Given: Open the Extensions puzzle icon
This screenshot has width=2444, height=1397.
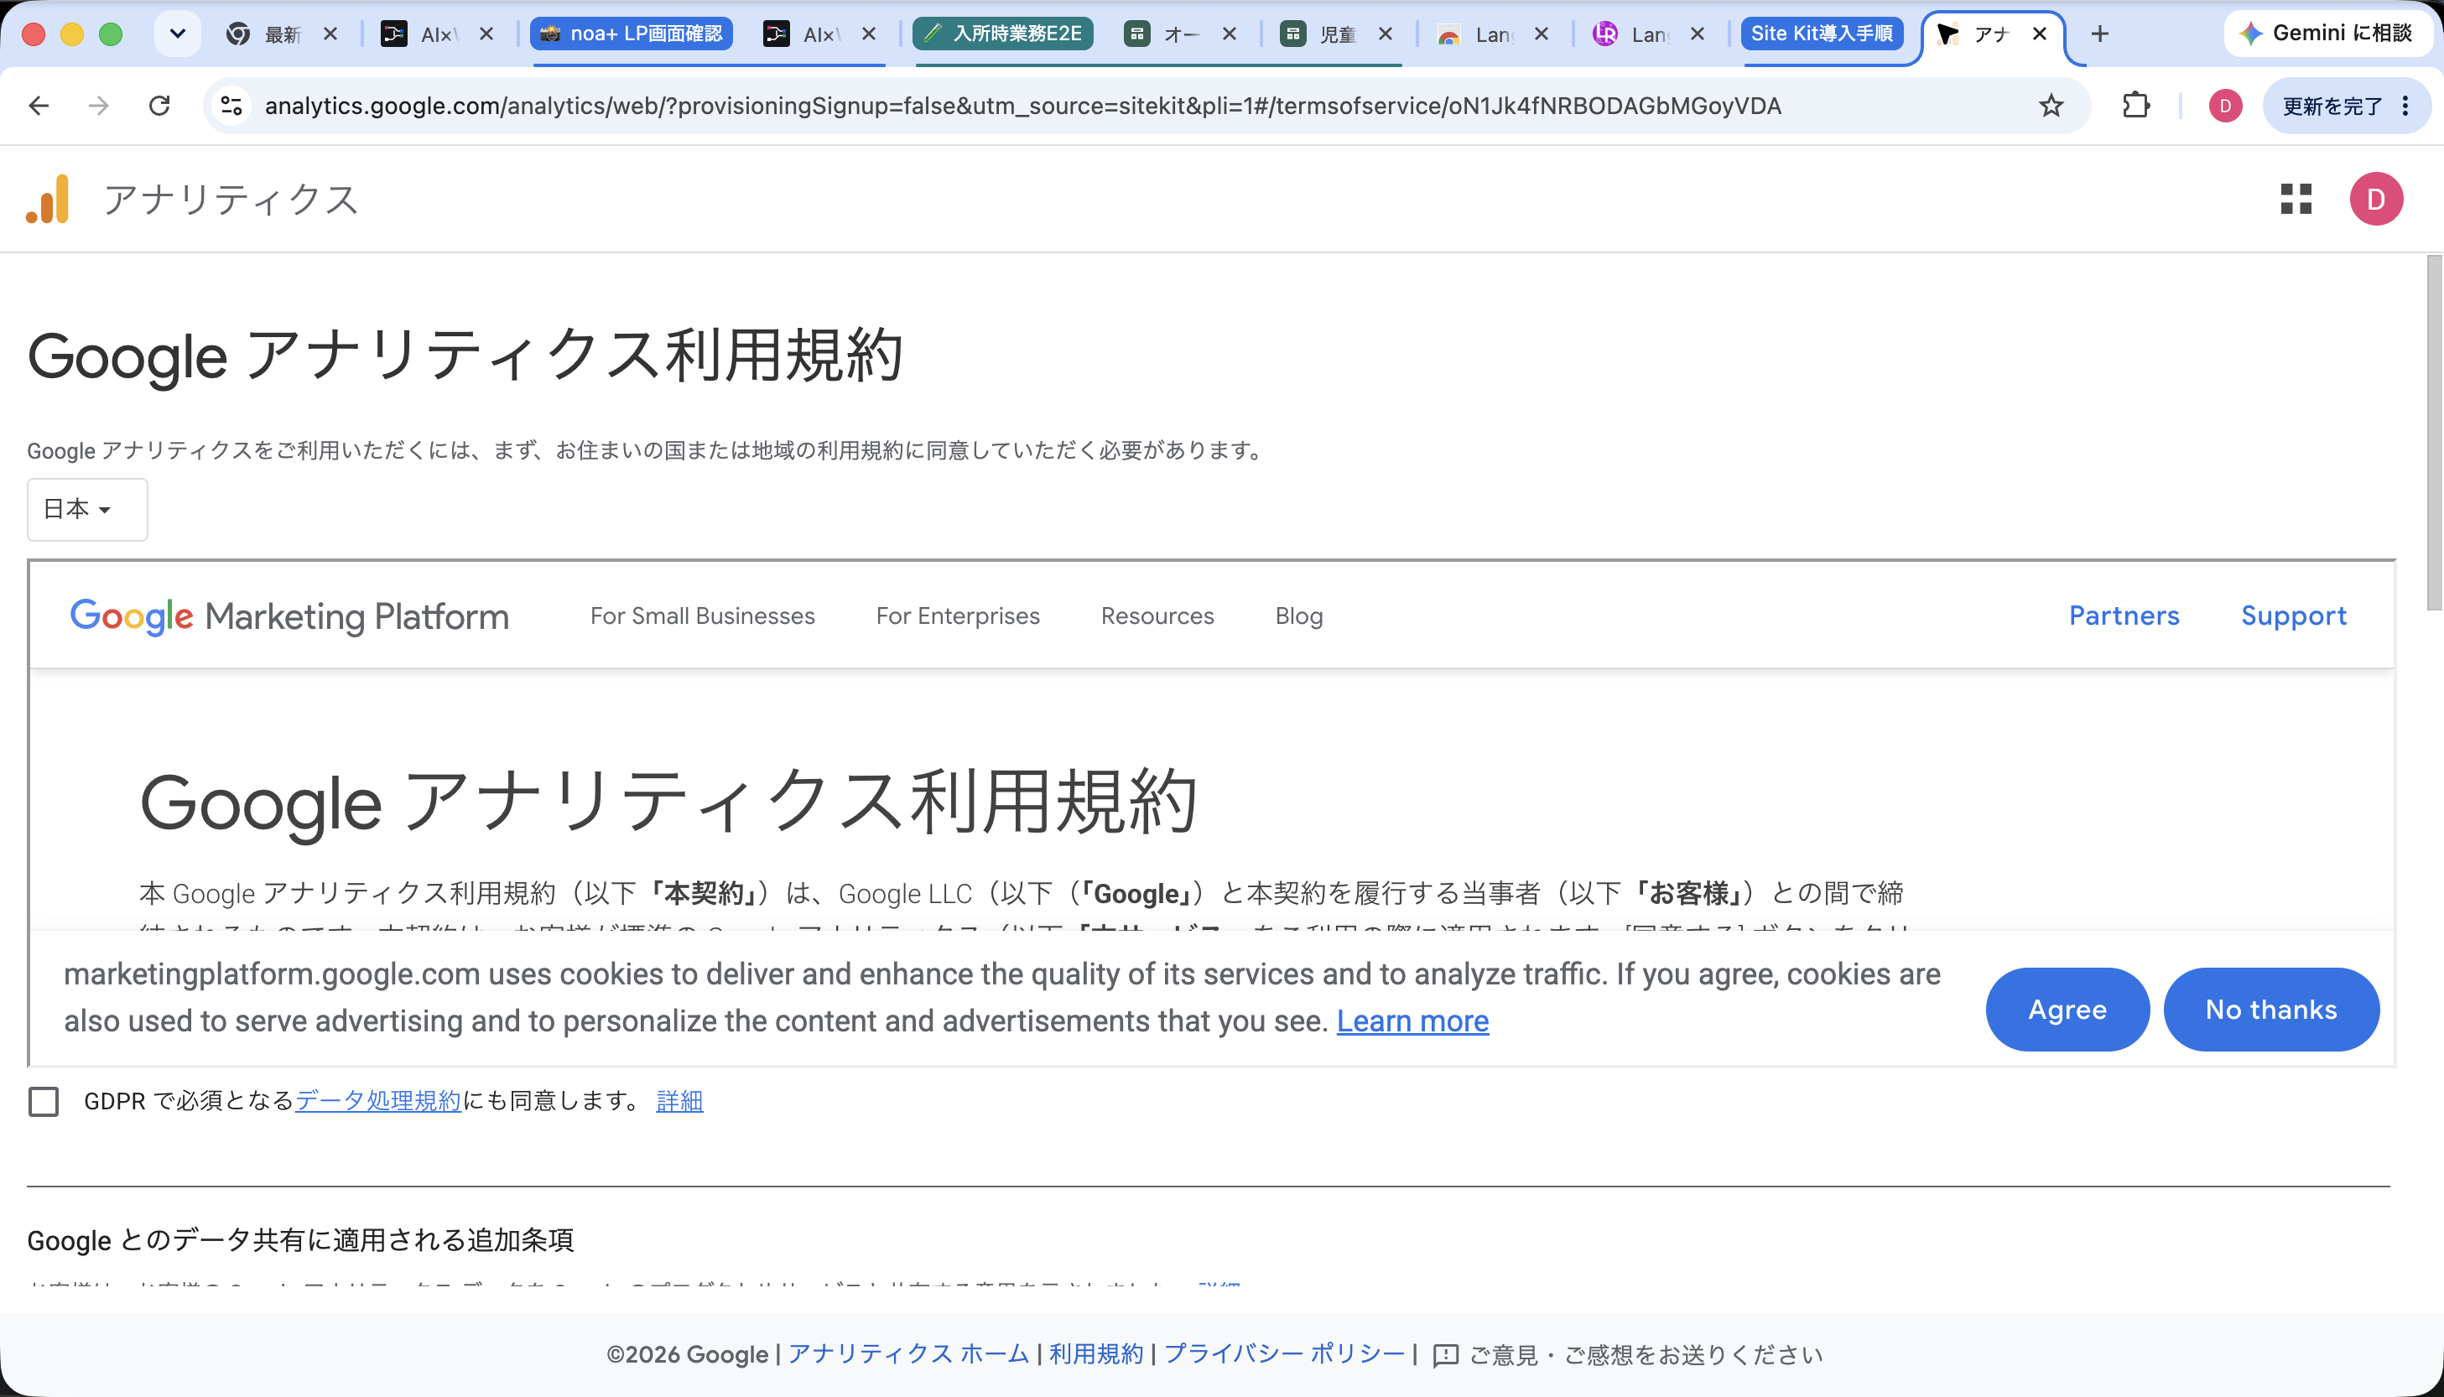Looking at the screenshot, I should pos(2136,106).
